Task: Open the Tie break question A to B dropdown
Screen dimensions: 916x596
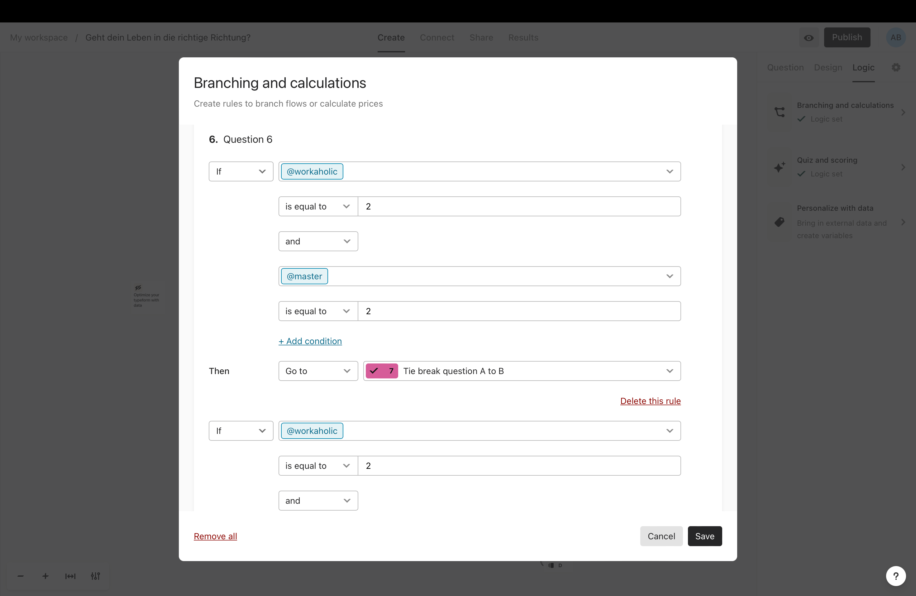Action: [x=522, y=371]
